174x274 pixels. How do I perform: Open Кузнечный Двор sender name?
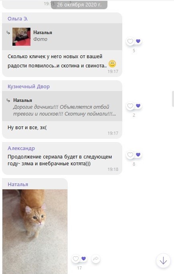pos(28,87)
